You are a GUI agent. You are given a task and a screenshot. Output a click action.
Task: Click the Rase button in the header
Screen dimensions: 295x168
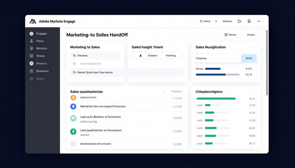pos(251,34)
